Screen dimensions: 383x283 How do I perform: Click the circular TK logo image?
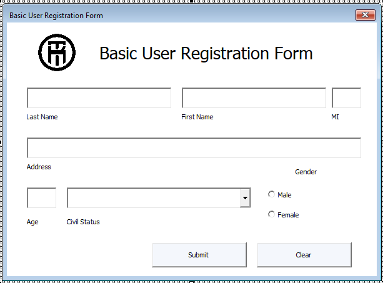57,52
